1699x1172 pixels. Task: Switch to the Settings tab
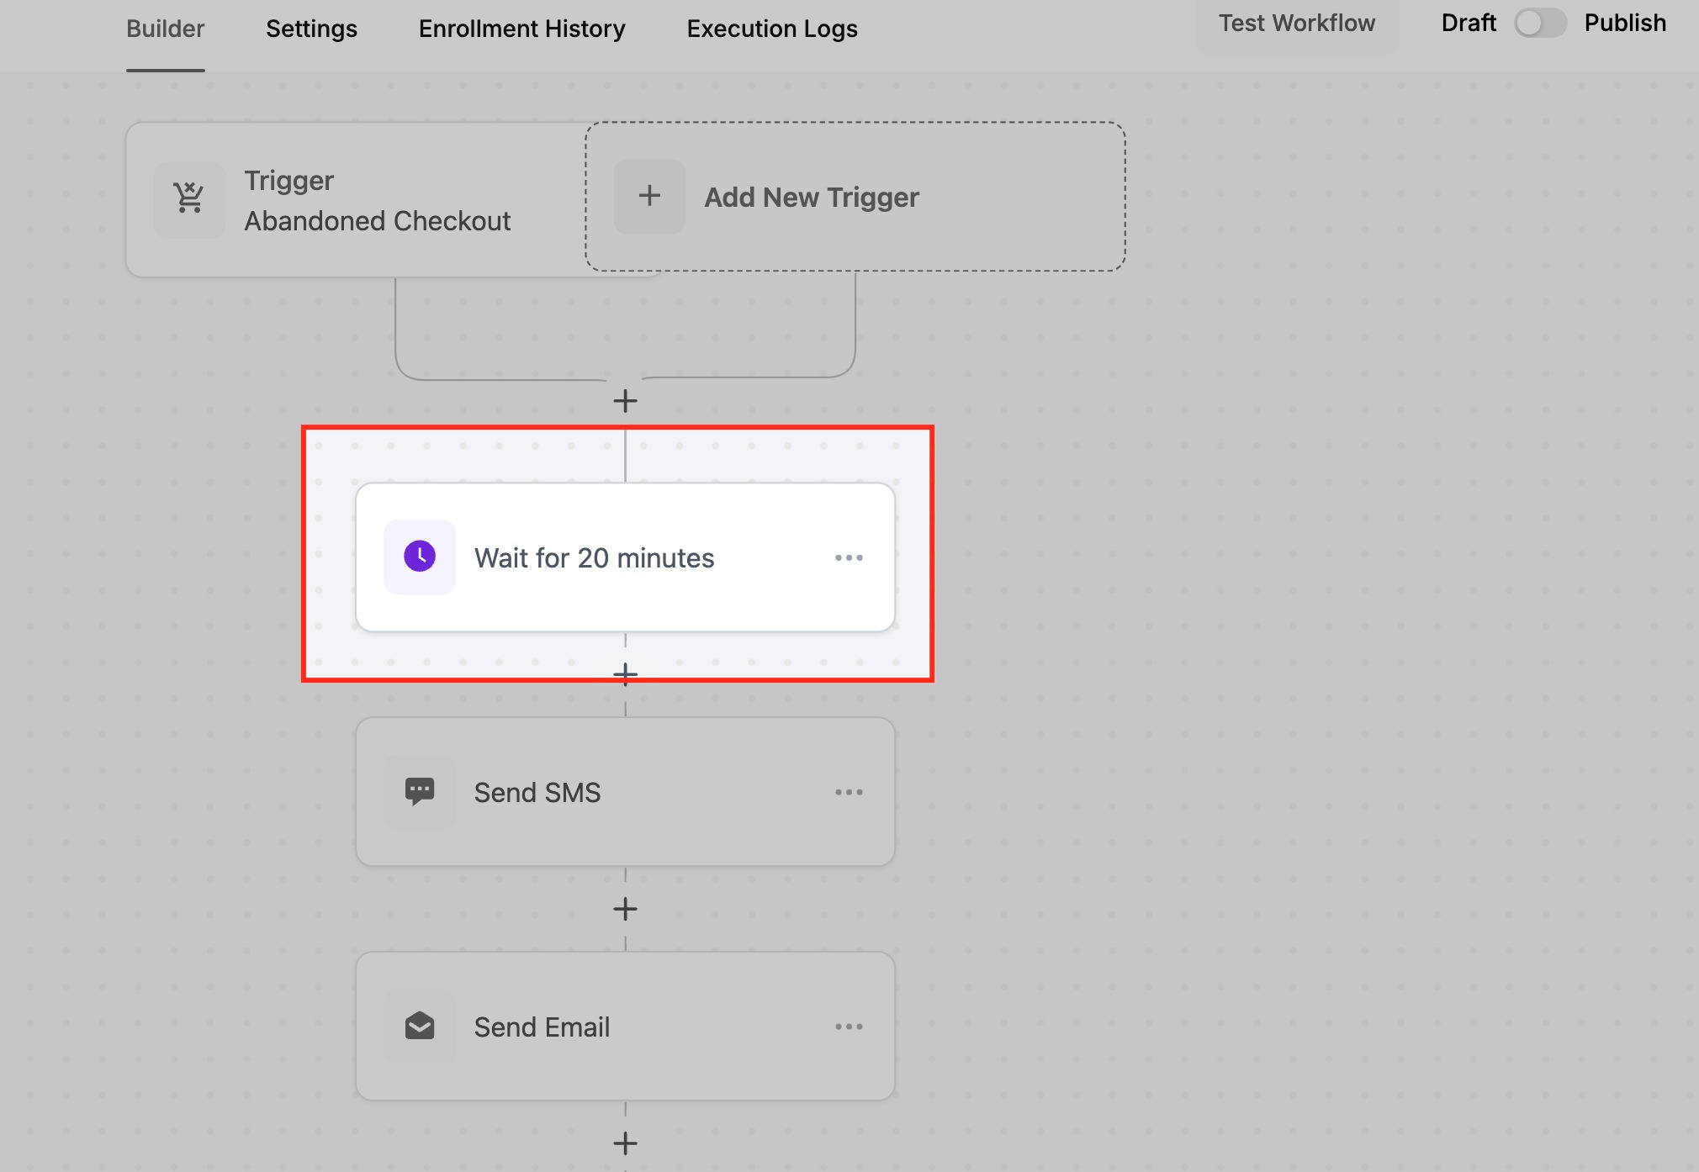coord(311,29)
